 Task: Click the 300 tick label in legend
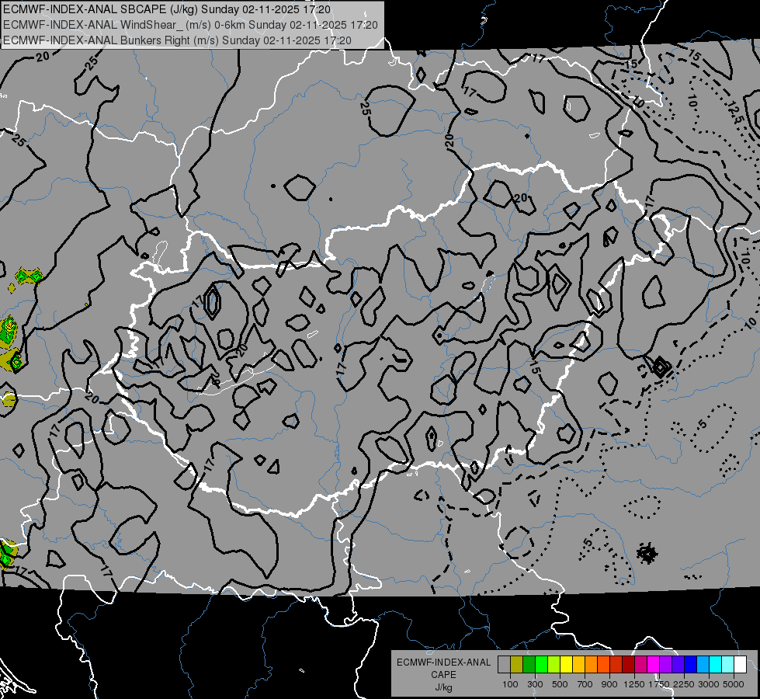(x=535, y=684)
